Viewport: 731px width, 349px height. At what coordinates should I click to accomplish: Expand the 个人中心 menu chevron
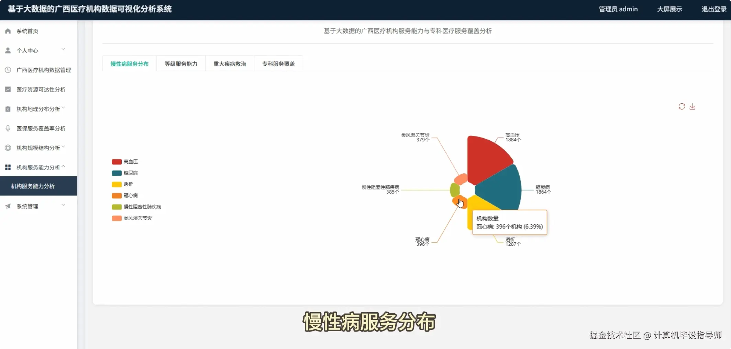click(x=63, y=49)
